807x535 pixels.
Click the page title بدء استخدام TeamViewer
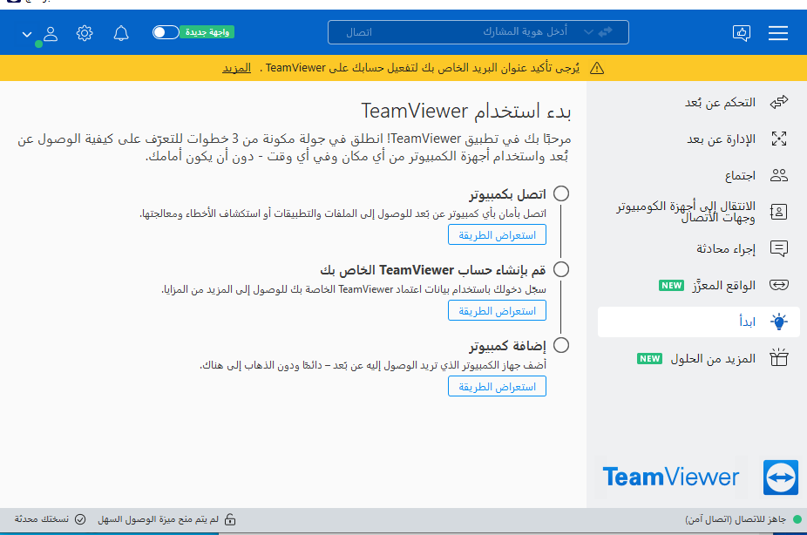[466, 112]
